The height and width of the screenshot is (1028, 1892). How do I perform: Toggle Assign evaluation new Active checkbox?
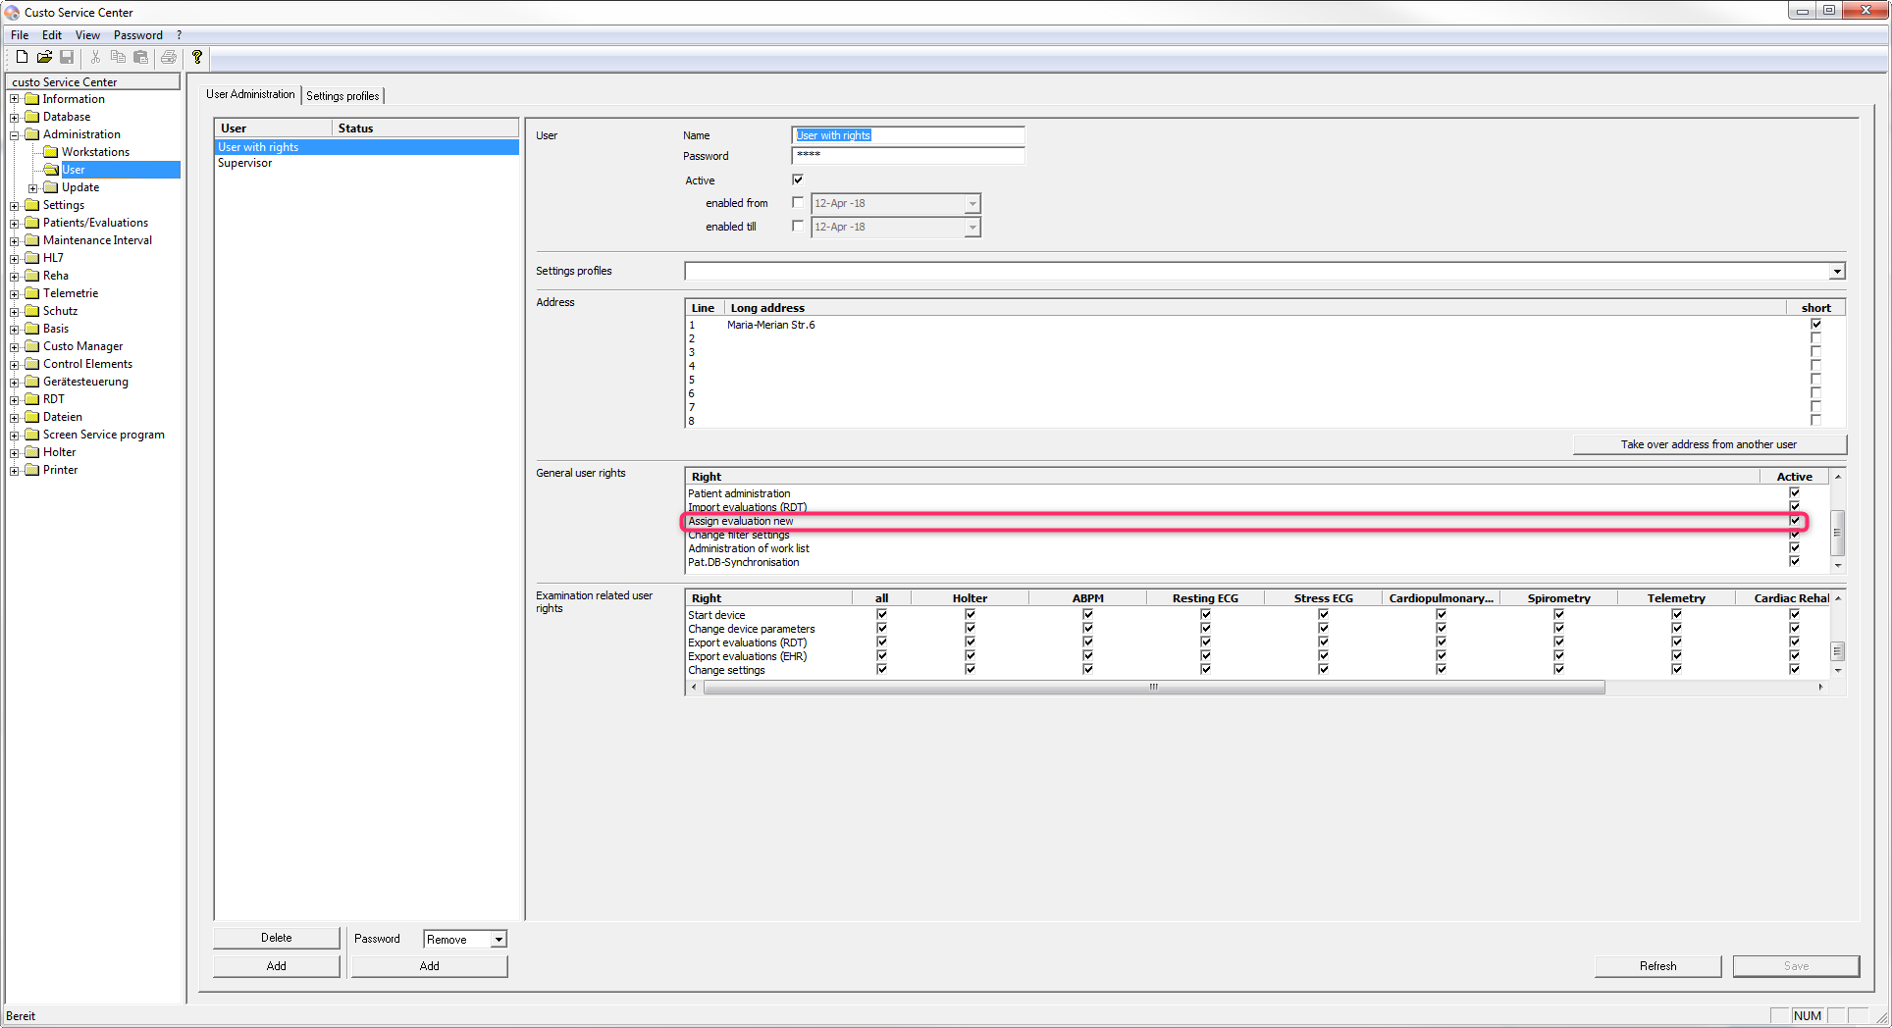point(1794,521)
